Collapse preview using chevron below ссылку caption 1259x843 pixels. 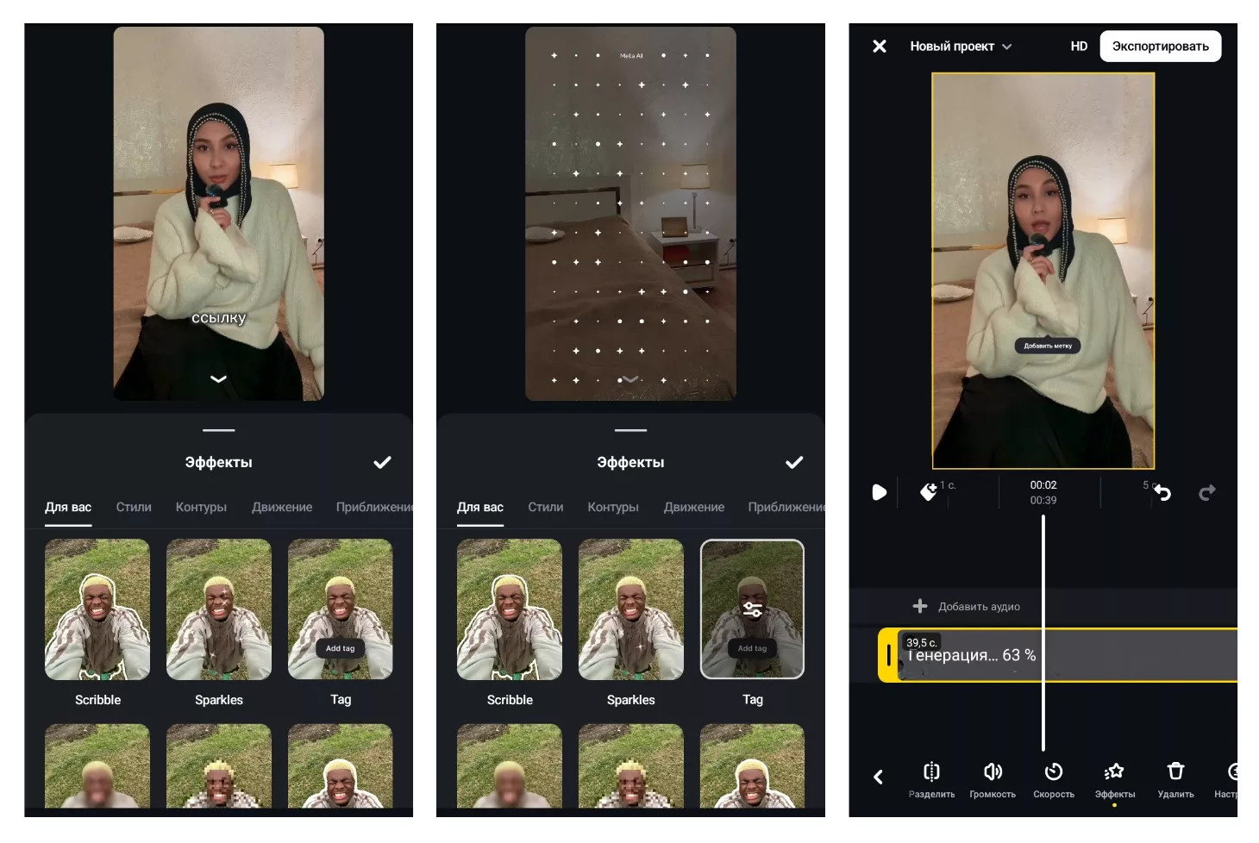218,379
